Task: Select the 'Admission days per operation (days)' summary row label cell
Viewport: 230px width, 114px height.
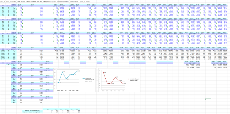Action: (x=32, y=111)
